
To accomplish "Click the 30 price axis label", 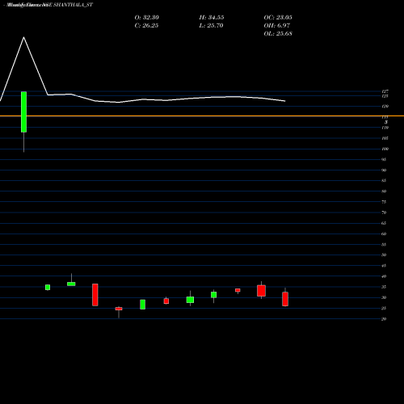I will [x=384, y=297].
